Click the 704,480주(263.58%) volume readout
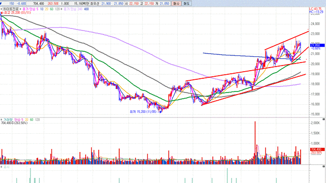The width and height of the screenshot is (326, 183). point(14,123)
